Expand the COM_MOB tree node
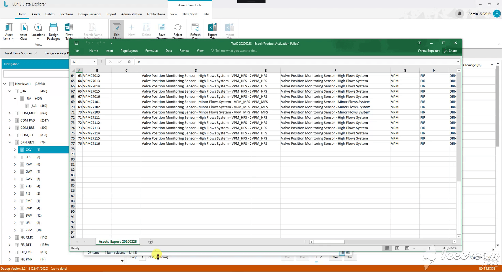502x272 pixels. 10,113
